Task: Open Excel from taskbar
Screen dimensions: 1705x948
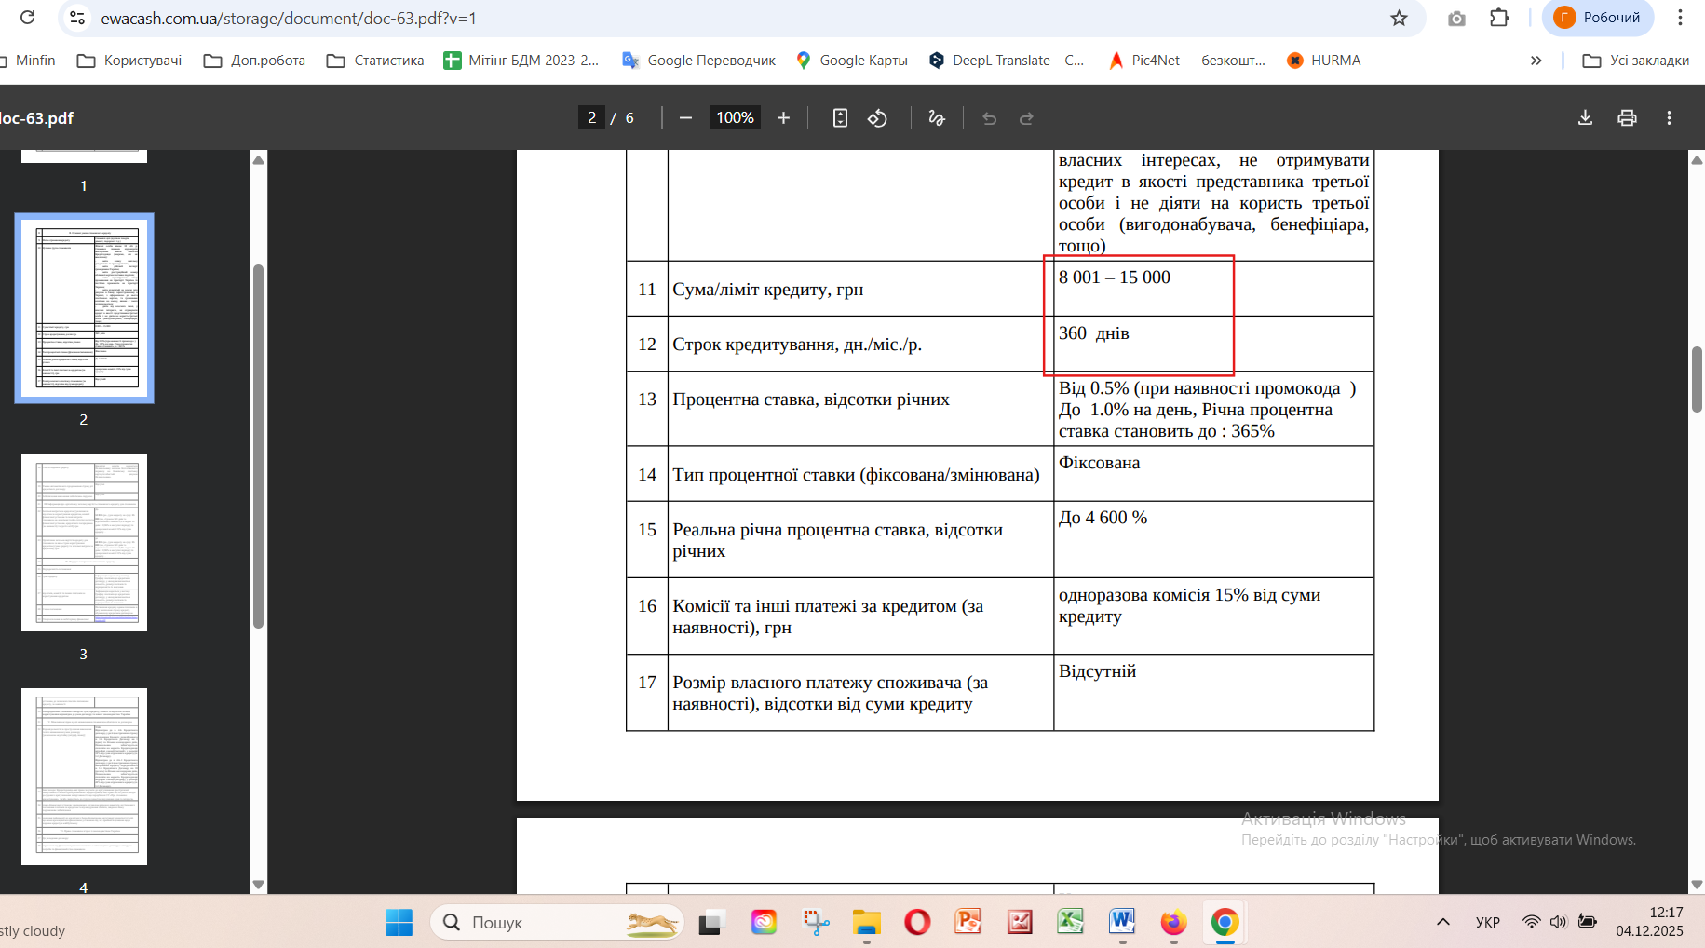Action: tap(1071, 922)
